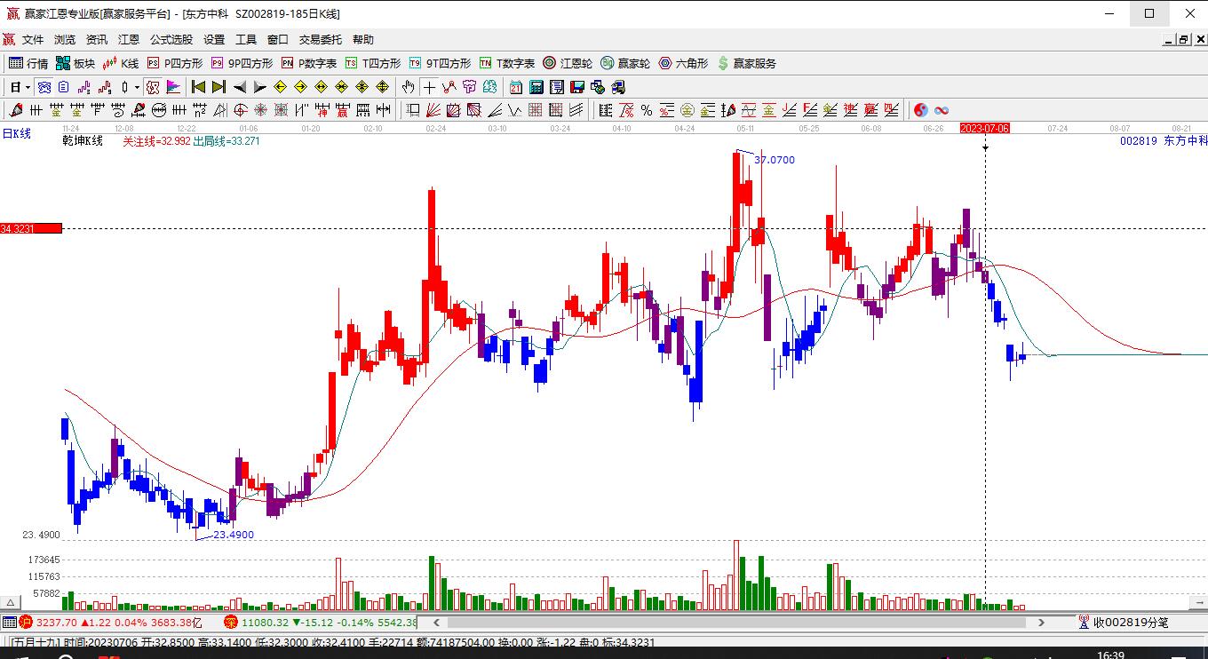Open the P数字表 tool
The width and height of the screenshot is (1208, 659).
(309, 63)
